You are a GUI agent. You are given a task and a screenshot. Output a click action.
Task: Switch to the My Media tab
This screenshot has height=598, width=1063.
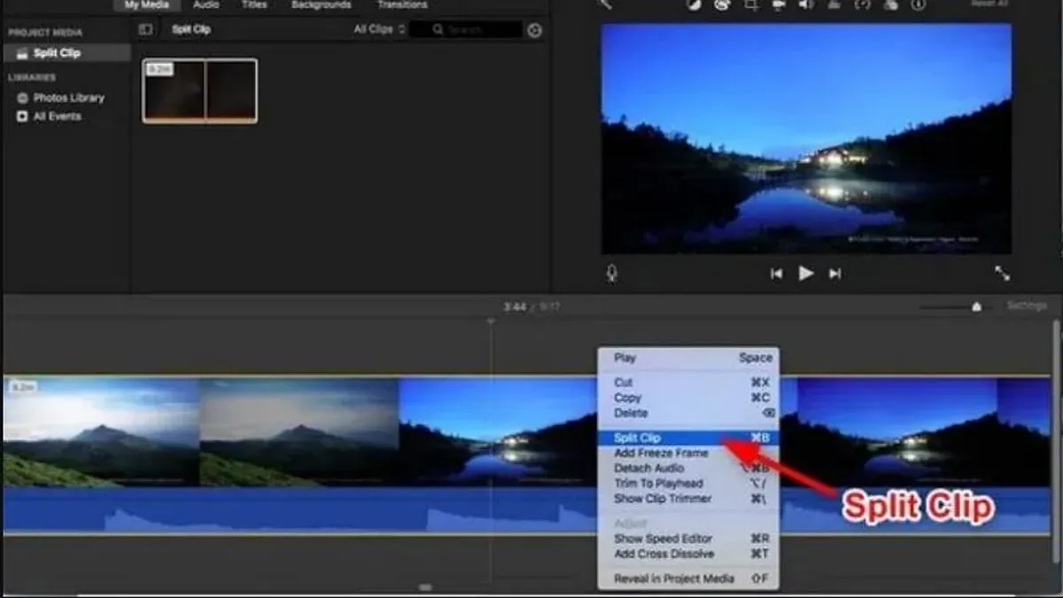(x=146, y=5)
